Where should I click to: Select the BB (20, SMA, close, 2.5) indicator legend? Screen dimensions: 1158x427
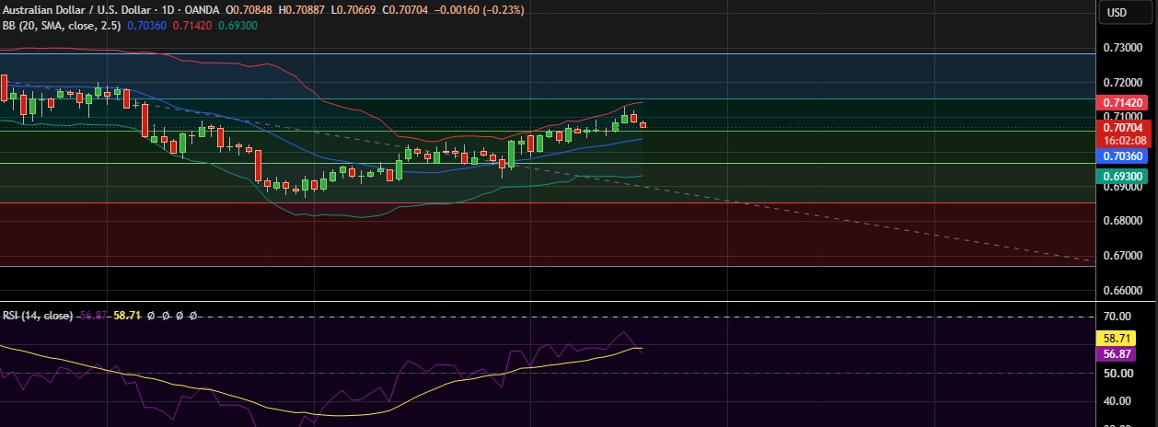click(x=60, y=26)
